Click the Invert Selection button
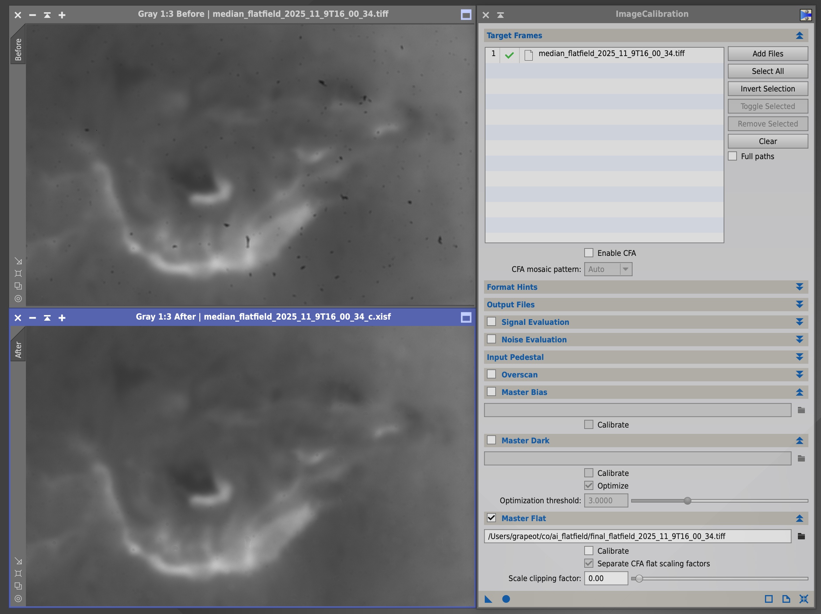 point(767,88)
